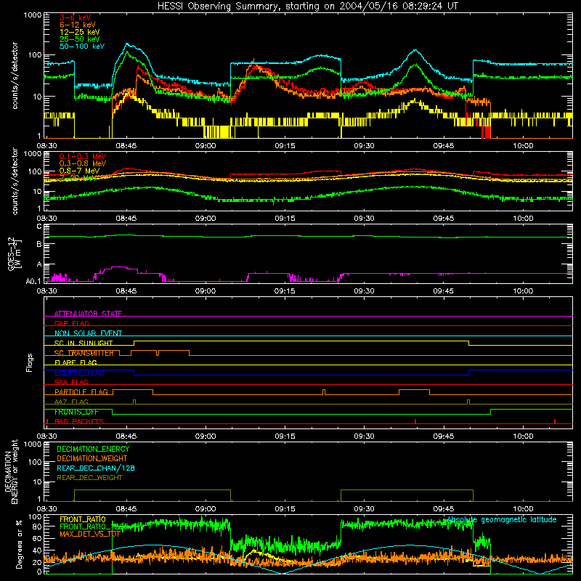Click the DECIMATION_ENERGY legend label
This screenshot has height=581, width=581.
click(x=93, y=449)
